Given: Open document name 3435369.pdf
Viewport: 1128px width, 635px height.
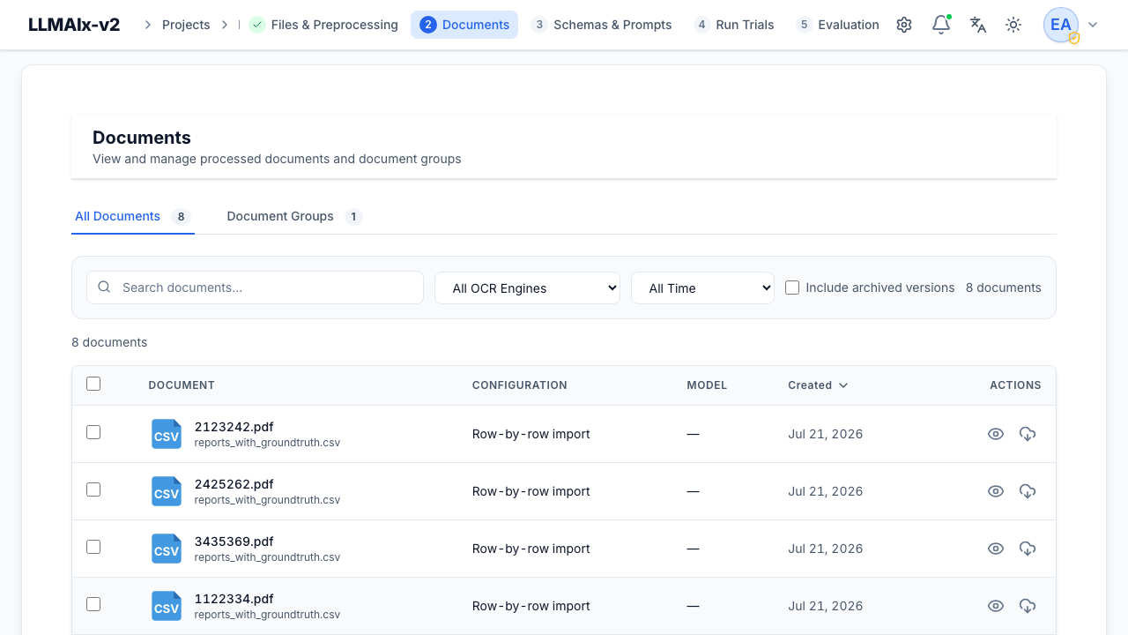Looking at the screenshot, I should click(x=234, y=542).
